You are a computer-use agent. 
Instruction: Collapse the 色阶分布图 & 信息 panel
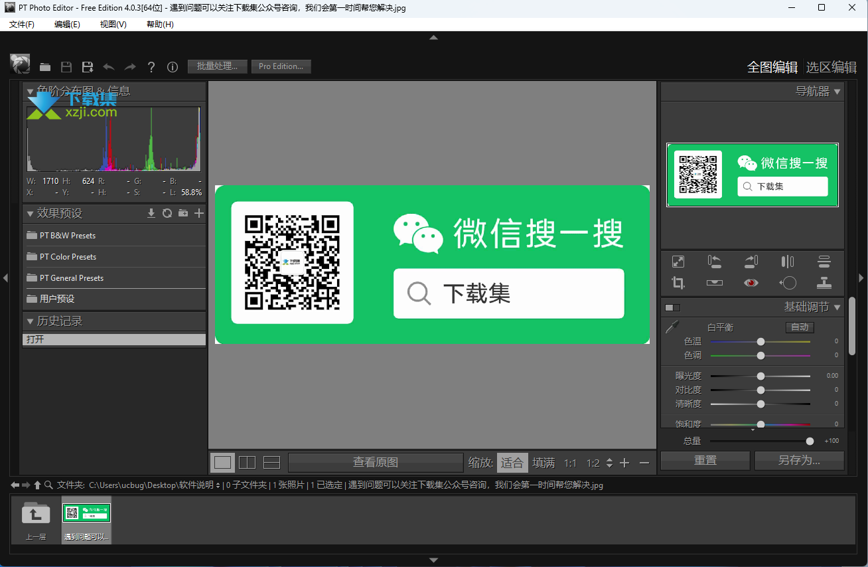coord(30,92)
